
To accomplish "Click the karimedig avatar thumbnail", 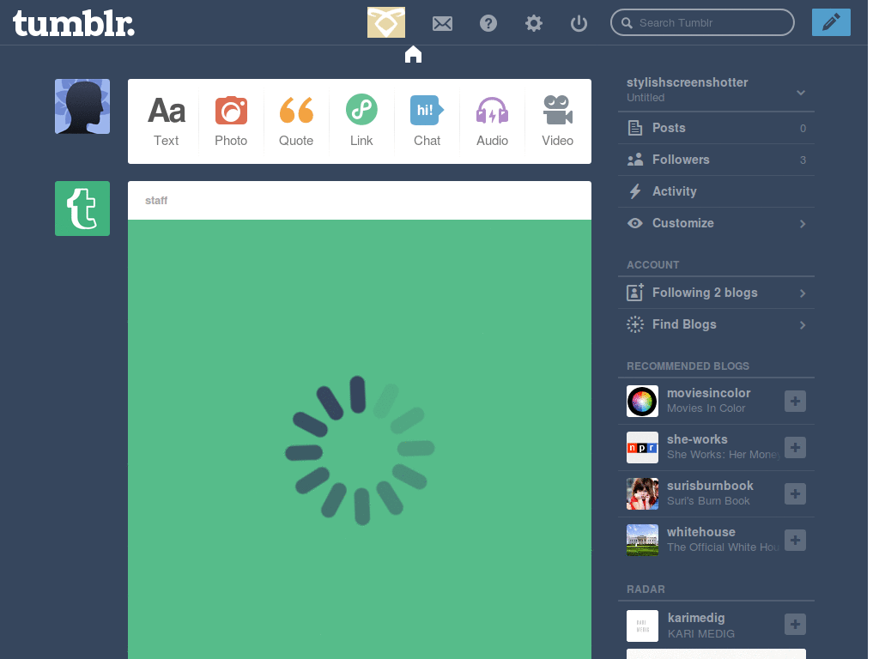I will coord(642,626).
